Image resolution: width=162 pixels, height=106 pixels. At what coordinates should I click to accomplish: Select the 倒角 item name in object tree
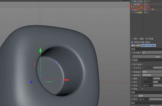pyautogui.click(x=140, y=12)
